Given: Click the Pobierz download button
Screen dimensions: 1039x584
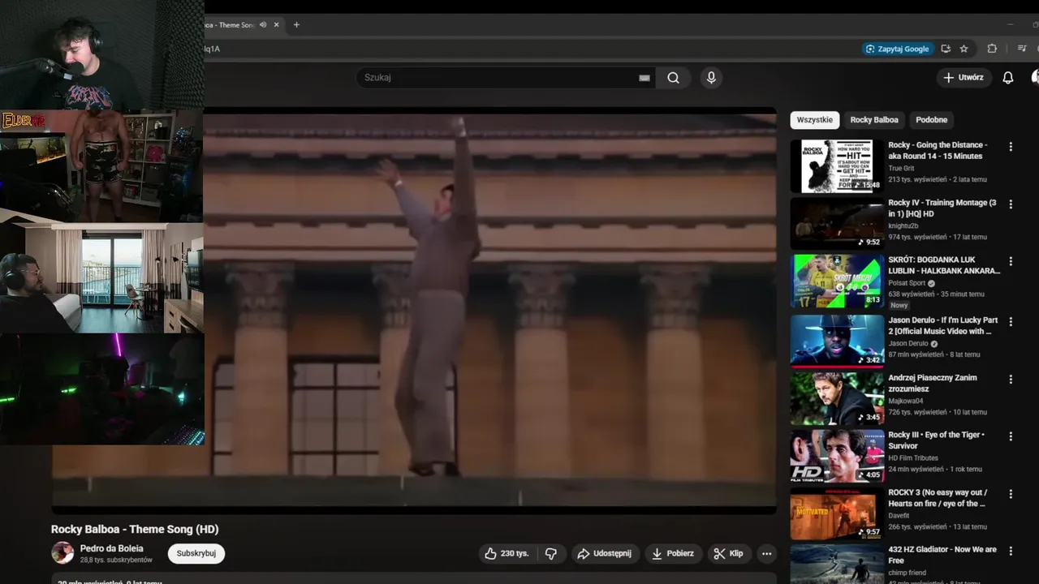Looking at the screenshot, I should [x=673, y=553].
